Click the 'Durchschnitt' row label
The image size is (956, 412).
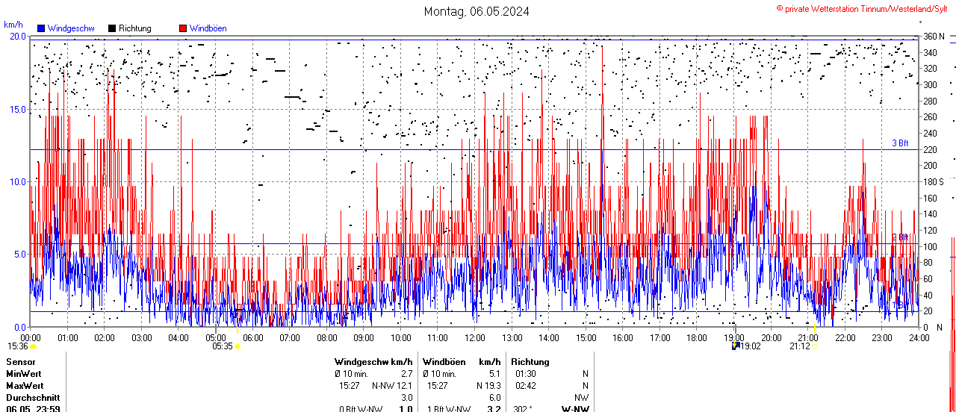click(32, 398)
